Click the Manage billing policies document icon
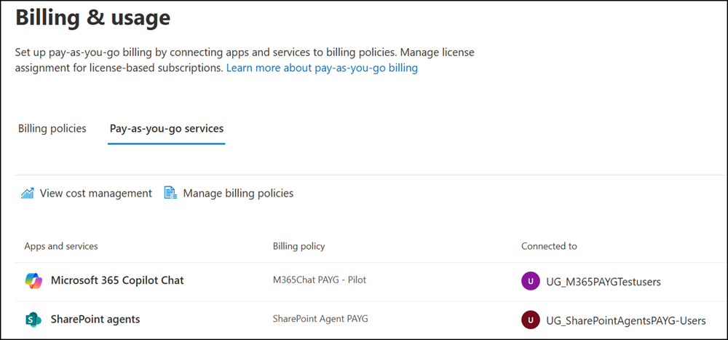 click(171, 193)
